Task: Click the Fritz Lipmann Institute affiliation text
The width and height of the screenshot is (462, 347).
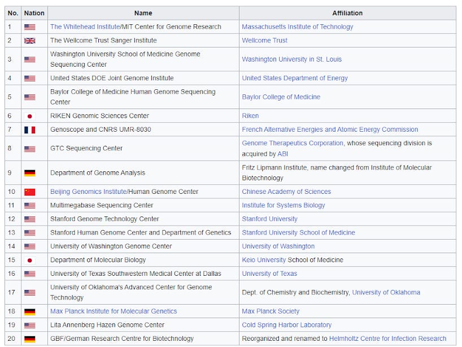Action: (337, 173)
